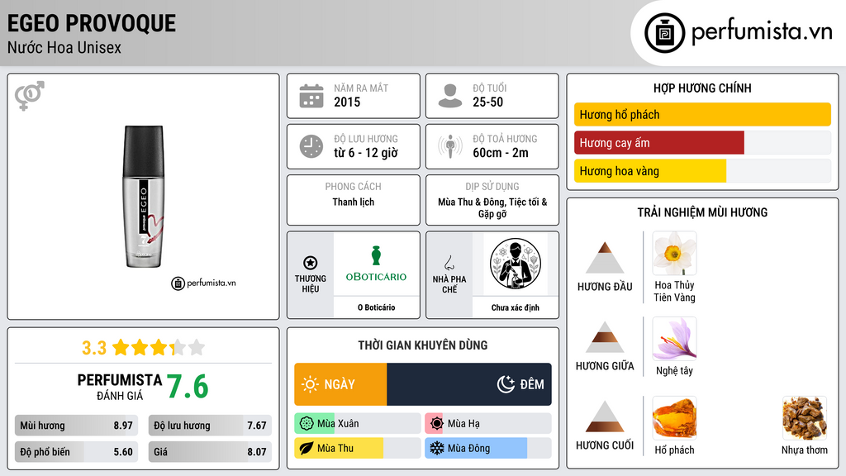846x476 pixels.
Task: Click the Hương đầu pyramid icon
Action: (x=605, y=258)
